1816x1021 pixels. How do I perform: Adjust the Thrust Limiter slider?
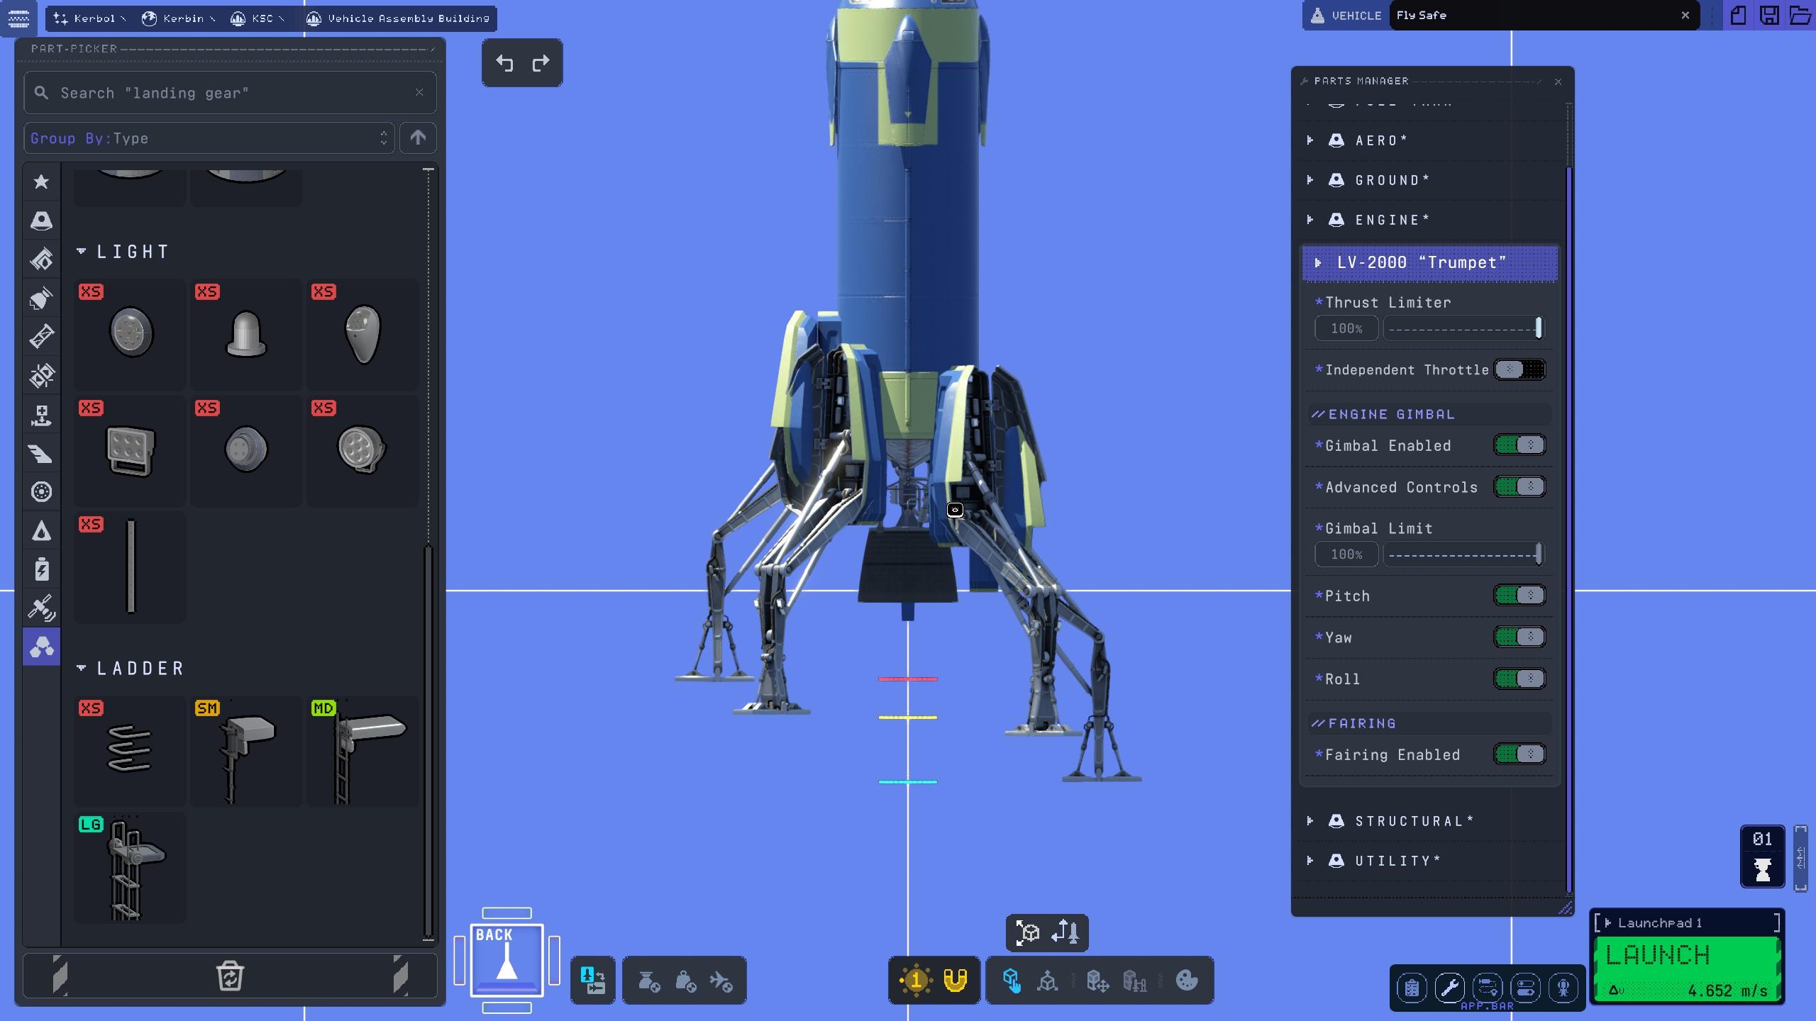[1463, 328]
